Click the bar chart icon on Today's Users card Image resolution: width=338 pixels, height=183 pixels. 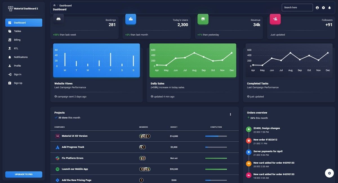point(131,19)
